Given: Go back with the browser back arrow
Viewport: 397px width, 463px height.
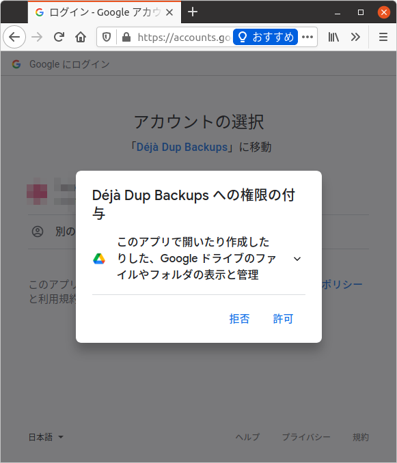Looking at the screenshot, I should (x=14, y=37).
